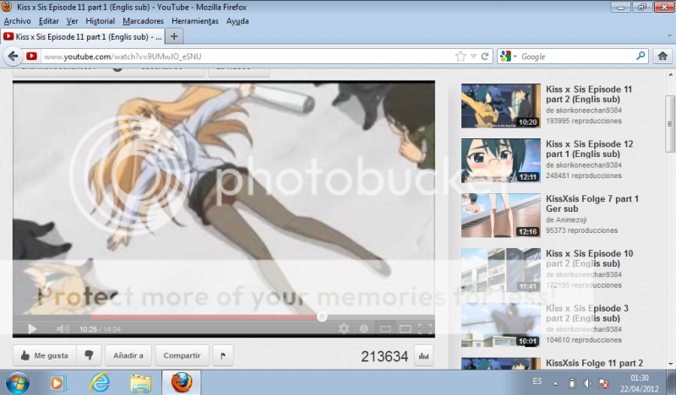Image resolution: width=676 pixels, height=395 pixels.
Task: Open the Ver menu
Action: pyautogui.click(x=72, y=20)
